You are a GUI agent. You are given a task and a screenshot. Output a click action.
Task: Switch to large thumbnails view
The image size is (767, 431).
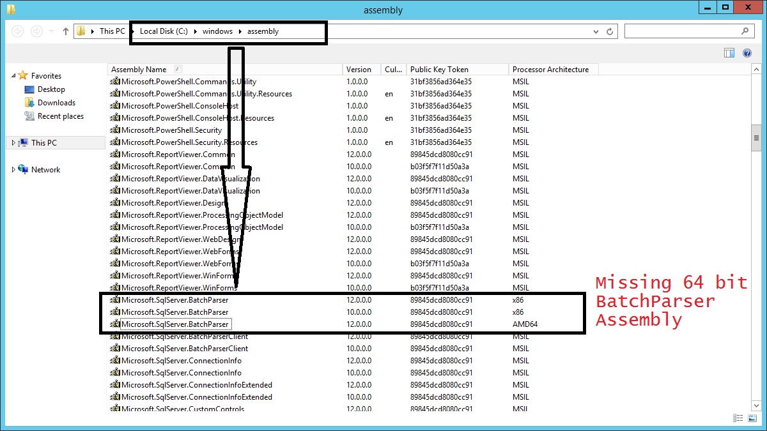click(752, 419)
